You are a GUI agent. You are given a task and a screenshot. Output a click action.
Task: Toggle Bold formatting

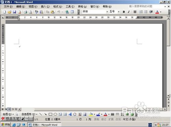coord(124,12)
